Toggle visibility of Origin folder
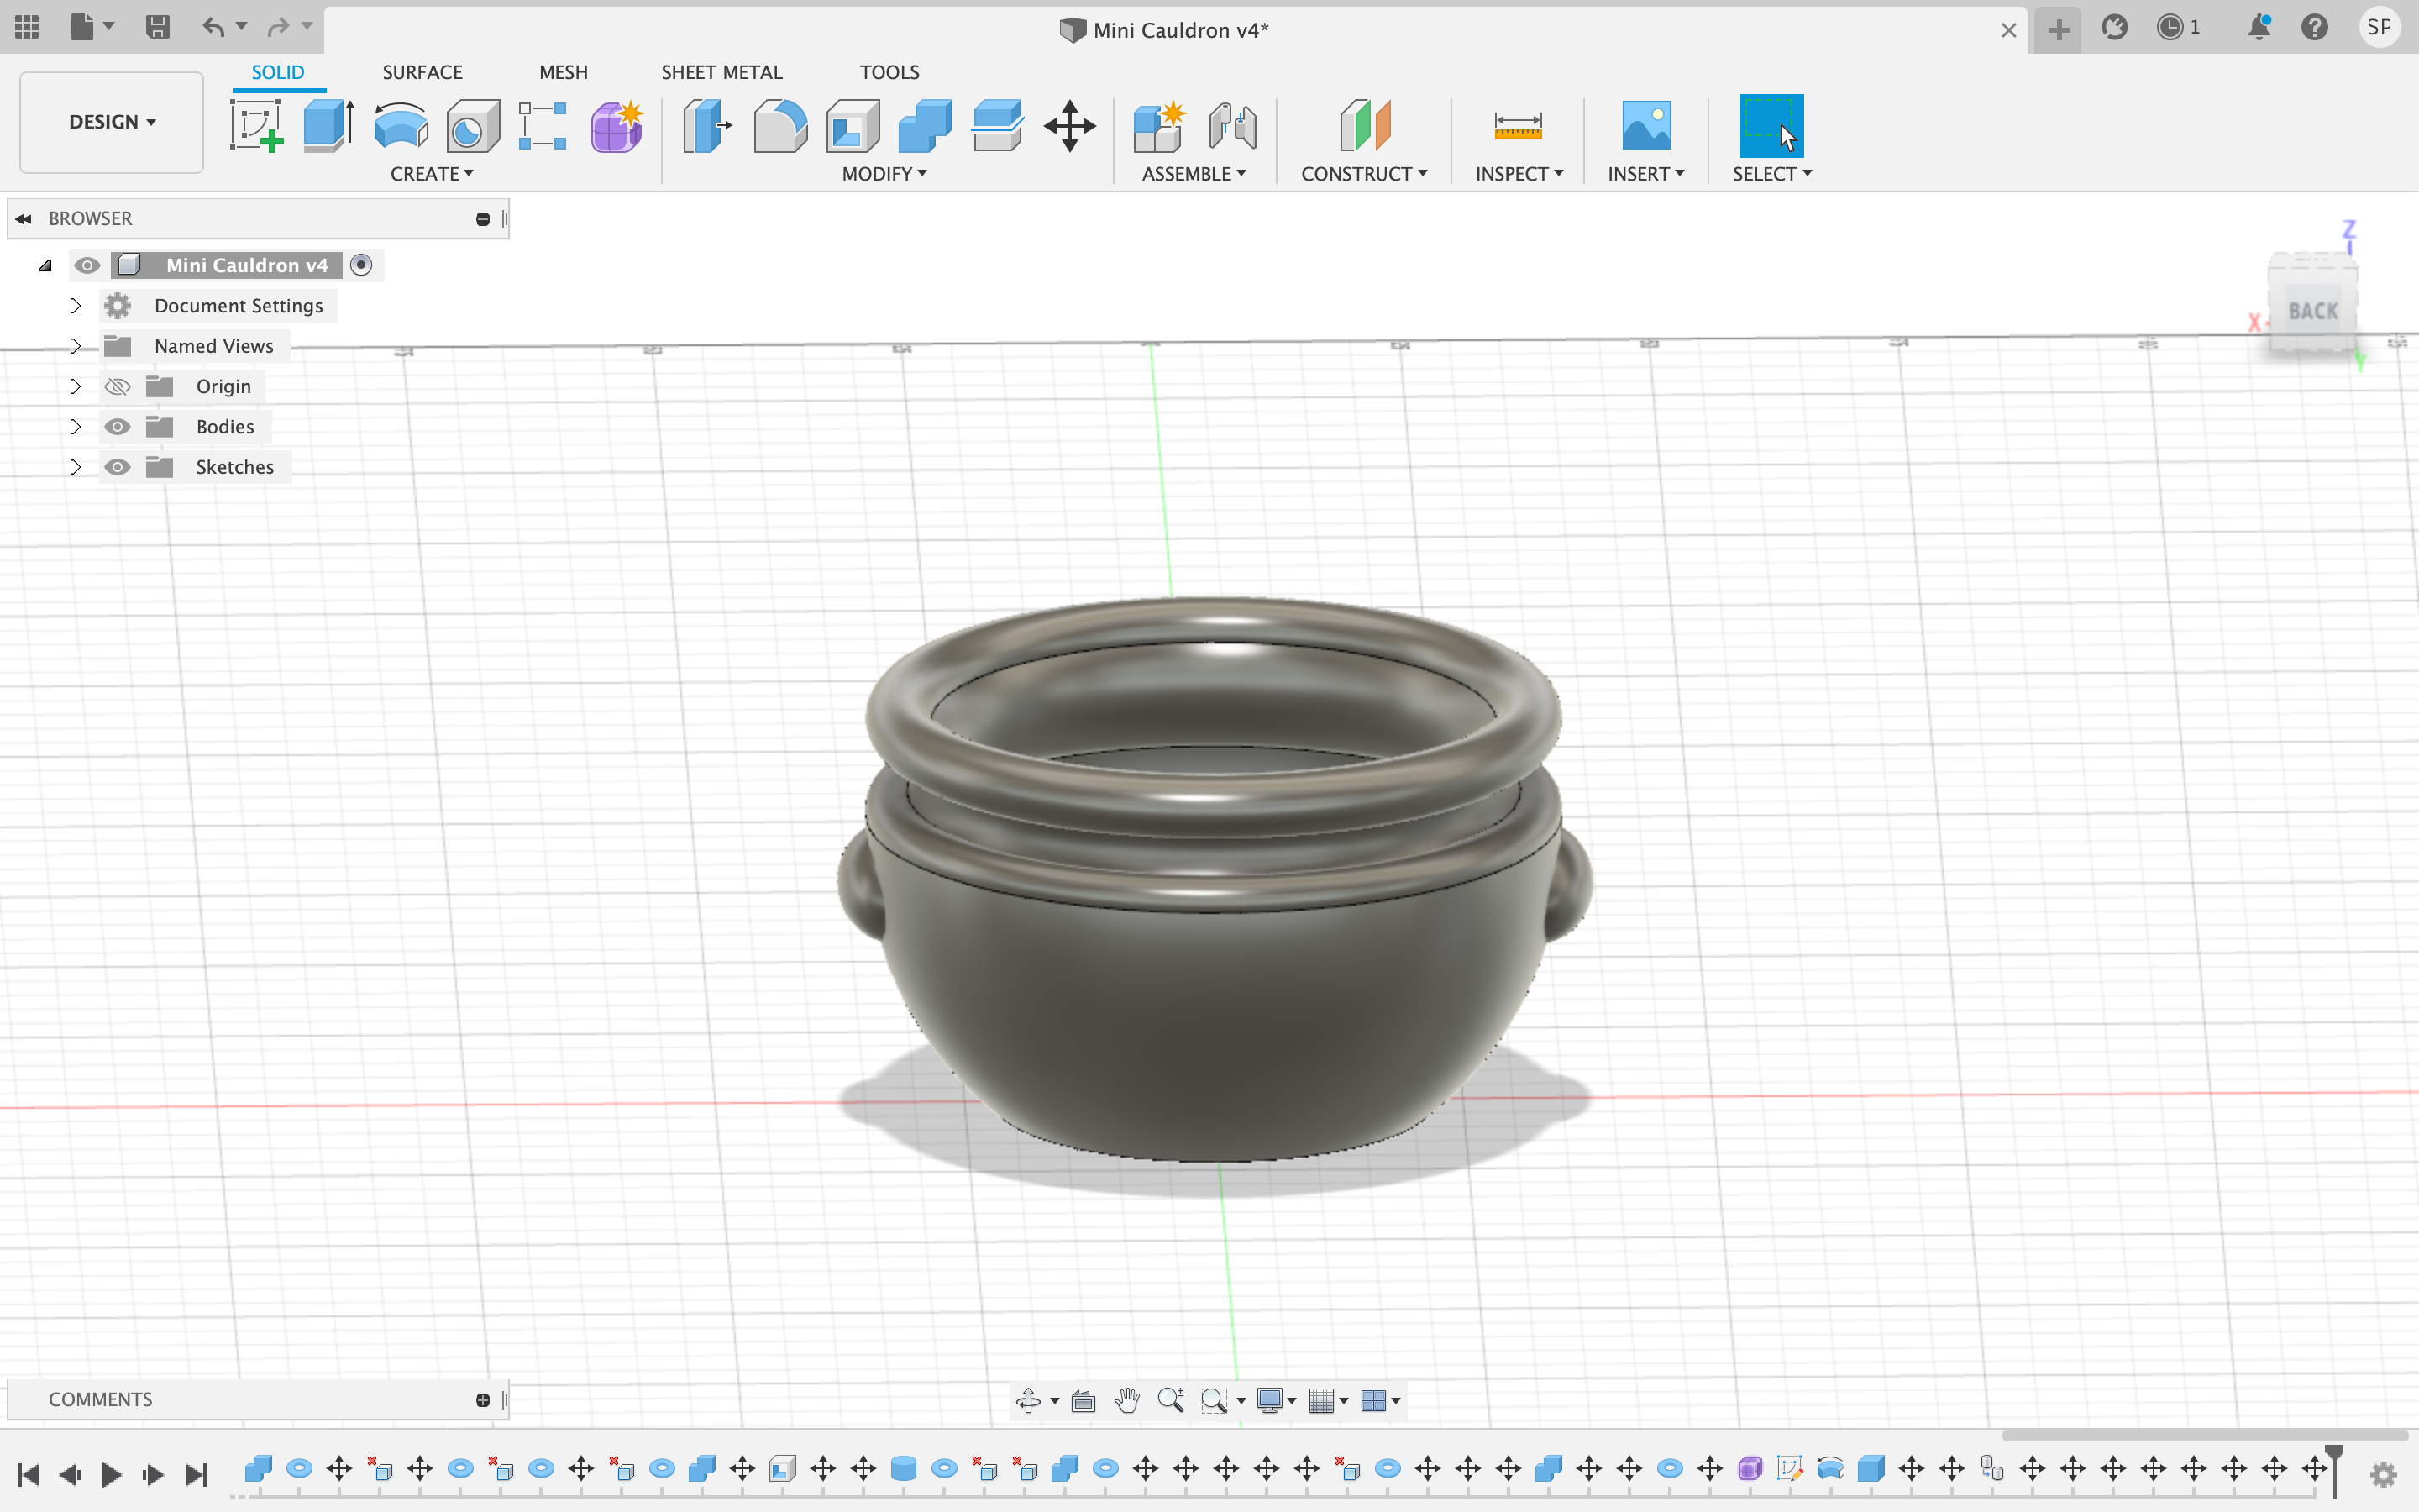The height and width of the screenshot is (1512, 2419). [x=117, y=385]
